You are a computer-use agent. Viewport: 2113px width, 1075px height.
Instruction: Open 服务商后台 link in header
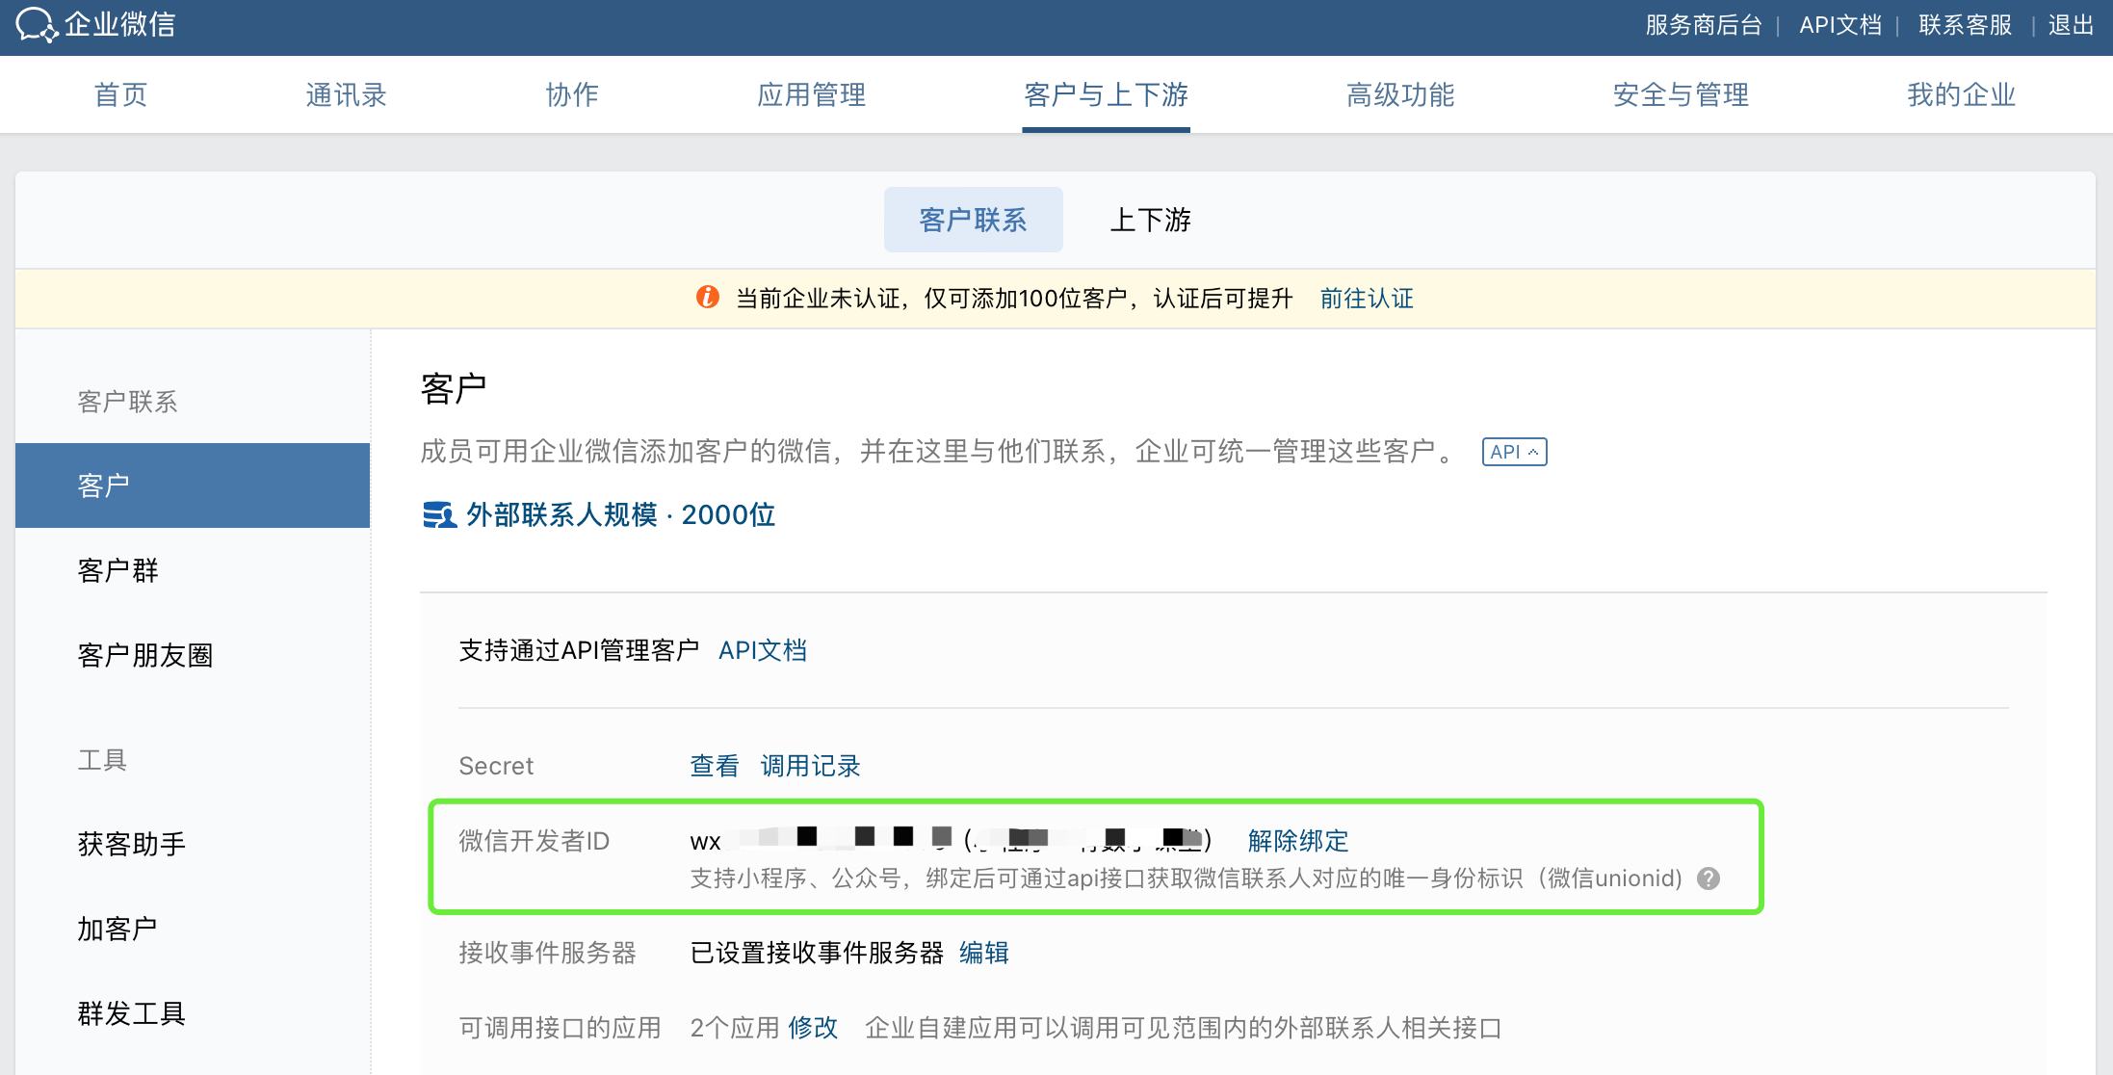pos(1703,25)
